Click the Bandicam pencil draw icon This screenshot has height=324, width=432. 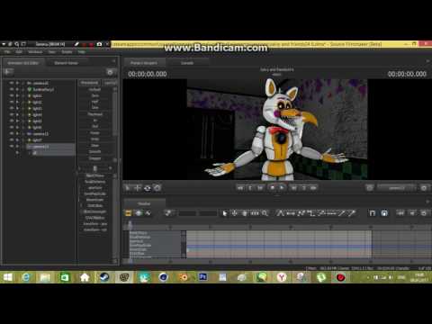(76, 44)
